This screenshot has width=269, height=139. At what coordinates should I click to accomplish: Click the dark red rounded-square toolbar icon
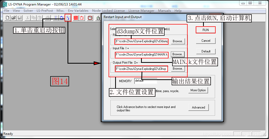(90, 18)
